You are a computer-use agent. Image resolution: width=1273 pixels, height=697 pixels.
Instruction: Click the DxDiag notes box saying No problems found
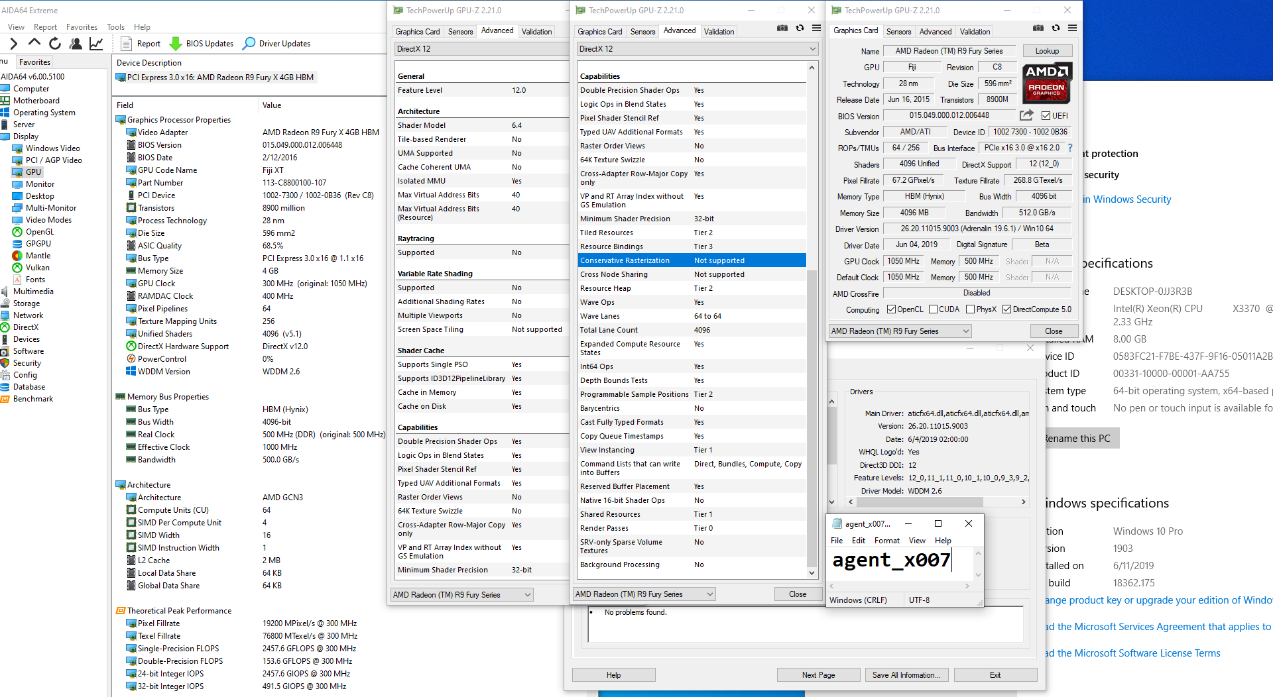(x=805, y=625)
